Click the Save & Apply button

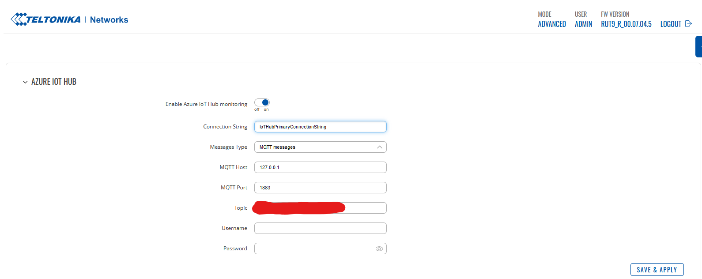[657, 270]
